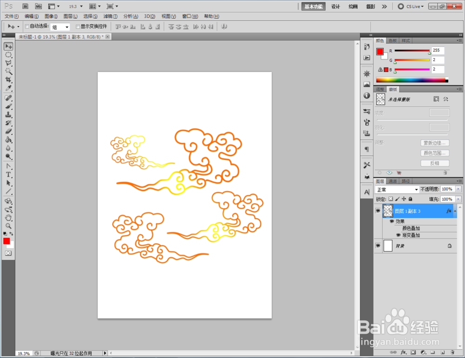The height and width of the screenshot is (358, 465).
Task: Toggle lock position
Action: coord(404,199)
